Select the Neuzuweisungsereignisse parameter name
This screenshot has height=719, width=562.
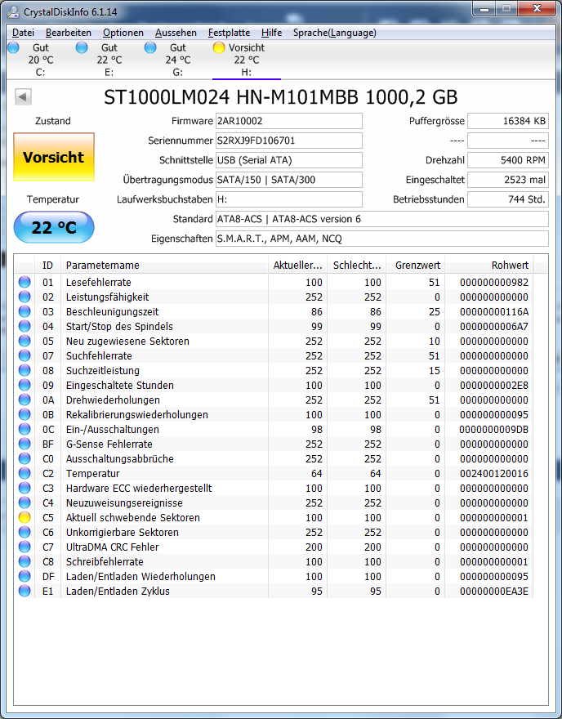click(124, 502)
